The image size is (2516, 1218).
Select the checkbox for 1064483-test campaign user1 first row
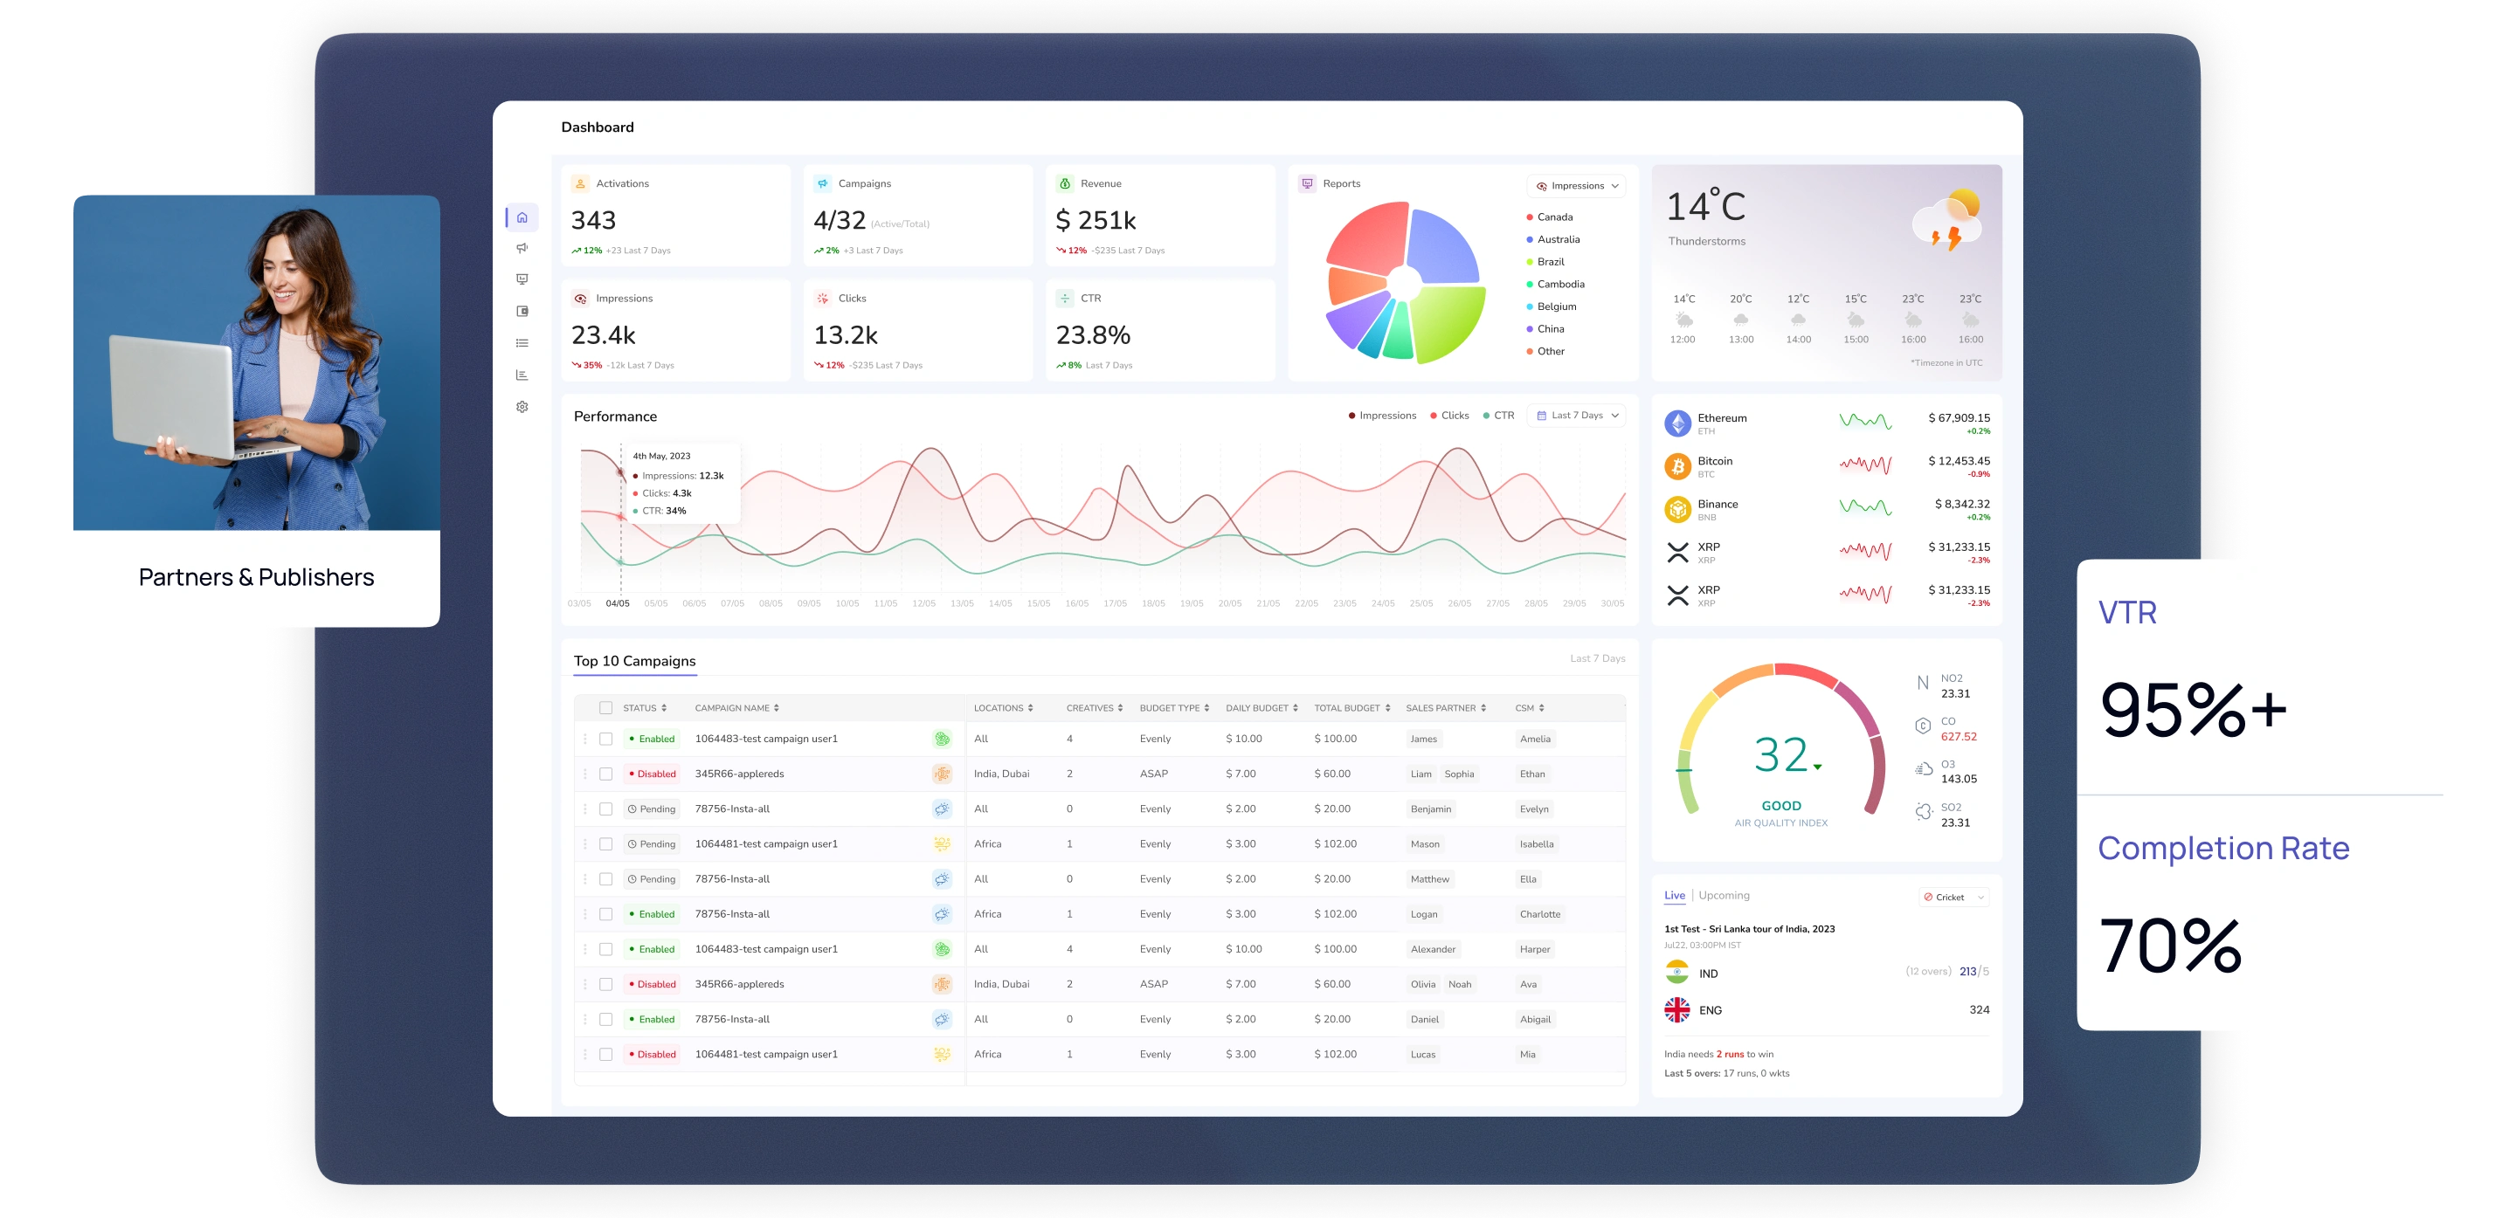(605, 739)
